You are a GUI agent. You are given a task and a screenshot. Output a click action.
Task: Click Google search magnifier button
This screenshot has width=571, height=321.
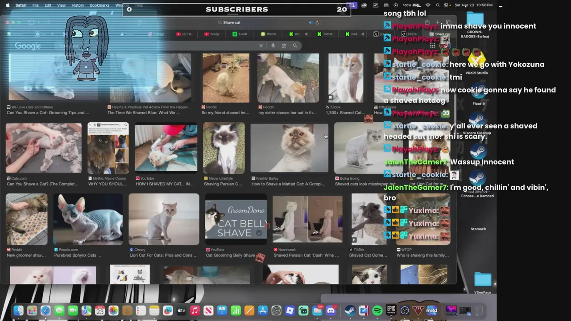click(295, 45)
